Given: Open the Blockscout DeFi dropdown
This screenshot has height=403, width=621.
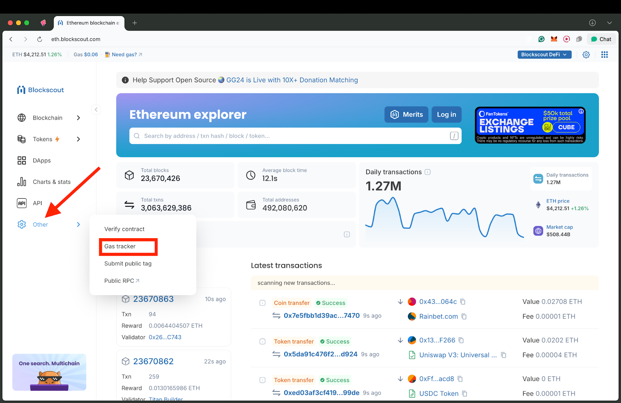Looking at the screenshot, I should pyautogui.click(x=544, y=54).
